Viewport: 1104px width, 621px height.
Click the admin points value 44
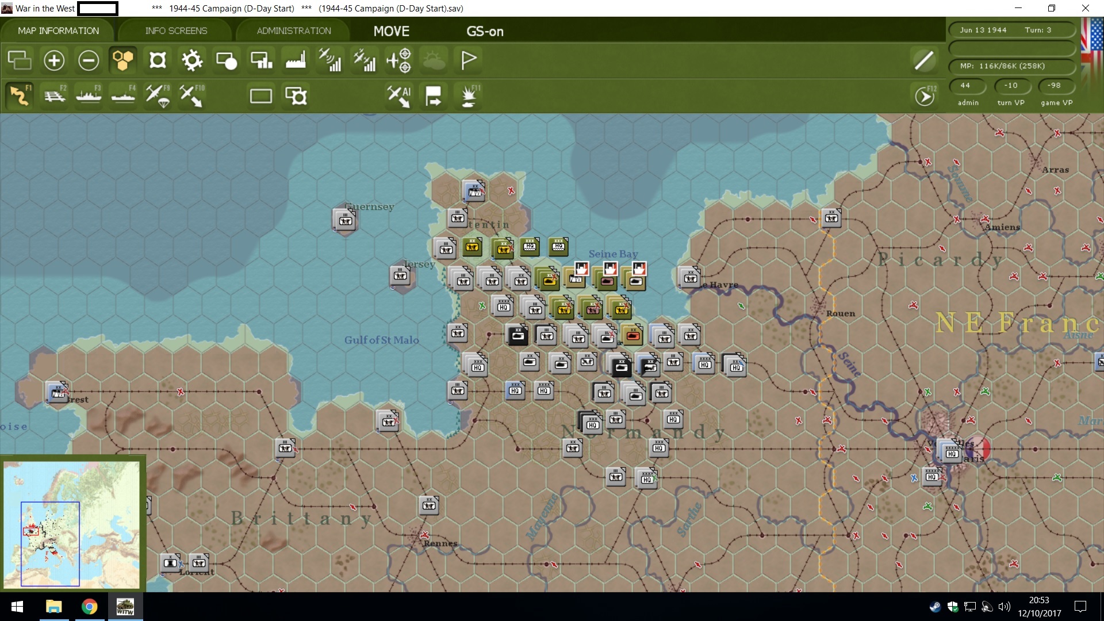(967, 85)
